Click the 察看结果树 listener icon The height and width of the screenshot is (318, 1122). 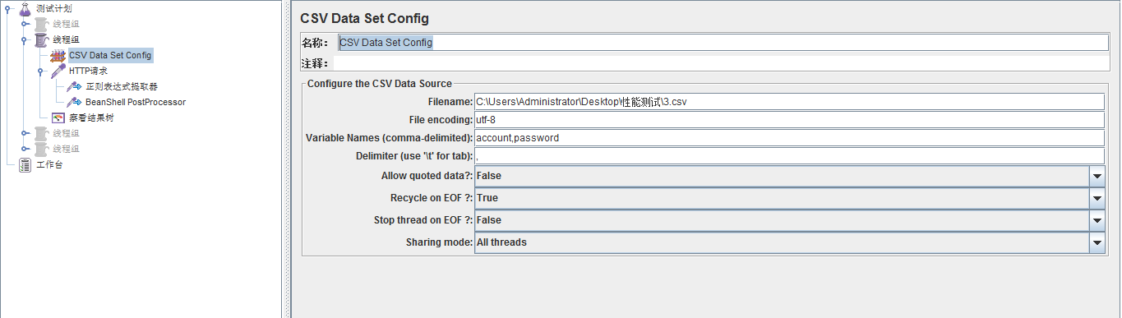click(58, 118)
